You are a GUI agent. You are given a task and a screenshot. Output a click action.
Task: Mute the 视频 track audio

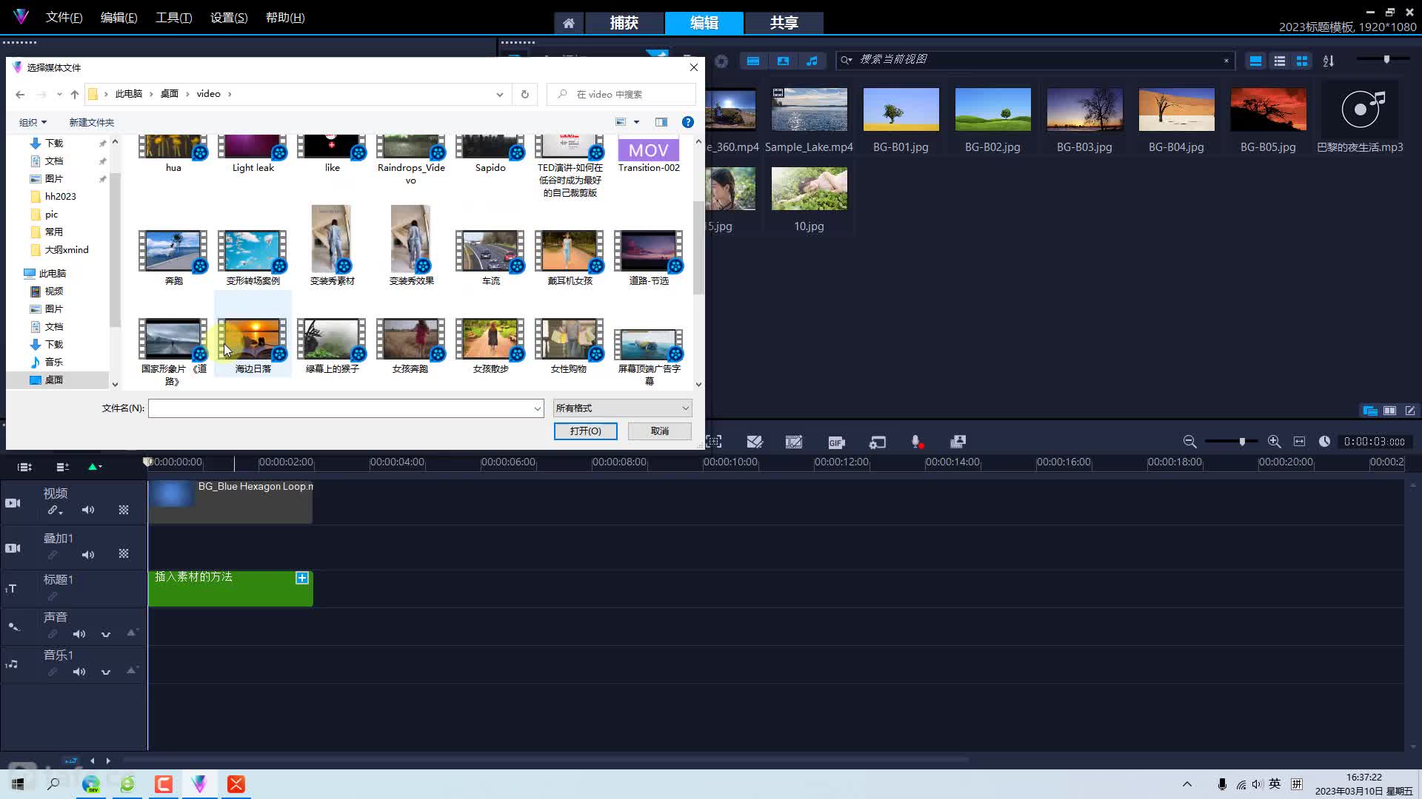coord(88,510)
